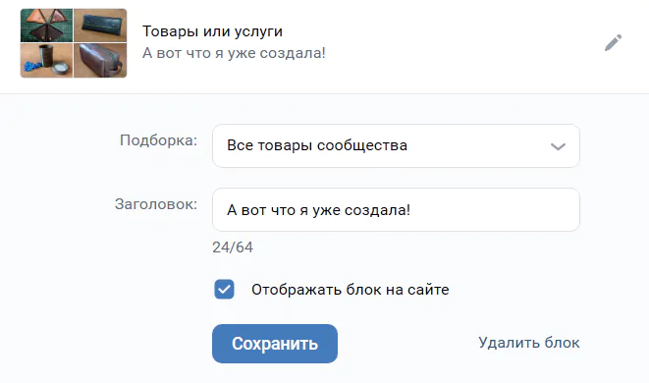649x383 pixels.
Task: Open the 'Все товары сообщества' dropdown
Action: tap(396, 145)
